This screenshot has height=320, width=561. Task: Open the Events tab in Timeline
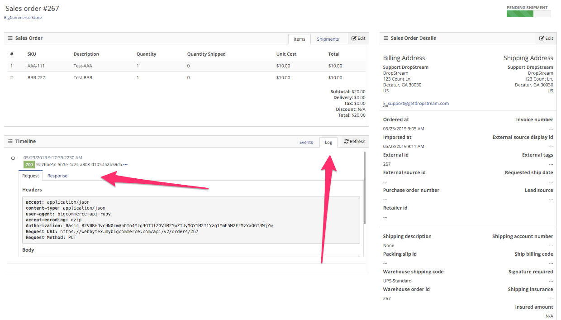point(306,143)
